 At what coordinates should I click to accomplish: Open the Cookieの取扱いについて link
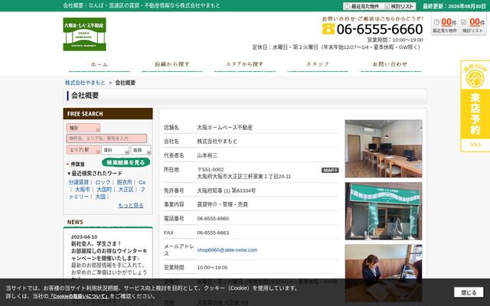tap(80, 296)
